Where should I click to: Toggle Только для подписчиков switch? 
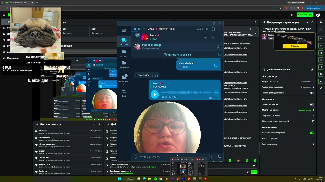[312, 93]
